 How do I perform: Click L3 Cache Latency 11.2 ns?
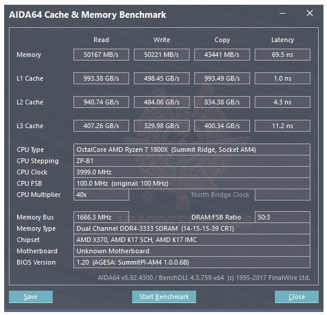(x=283, y=126)
